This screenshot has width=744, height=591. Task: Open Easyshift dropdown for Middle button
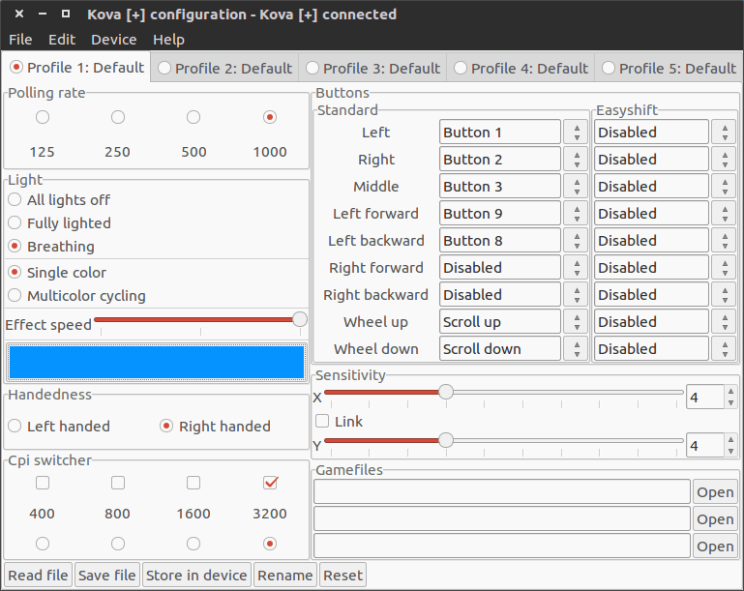tap(651, 187)
